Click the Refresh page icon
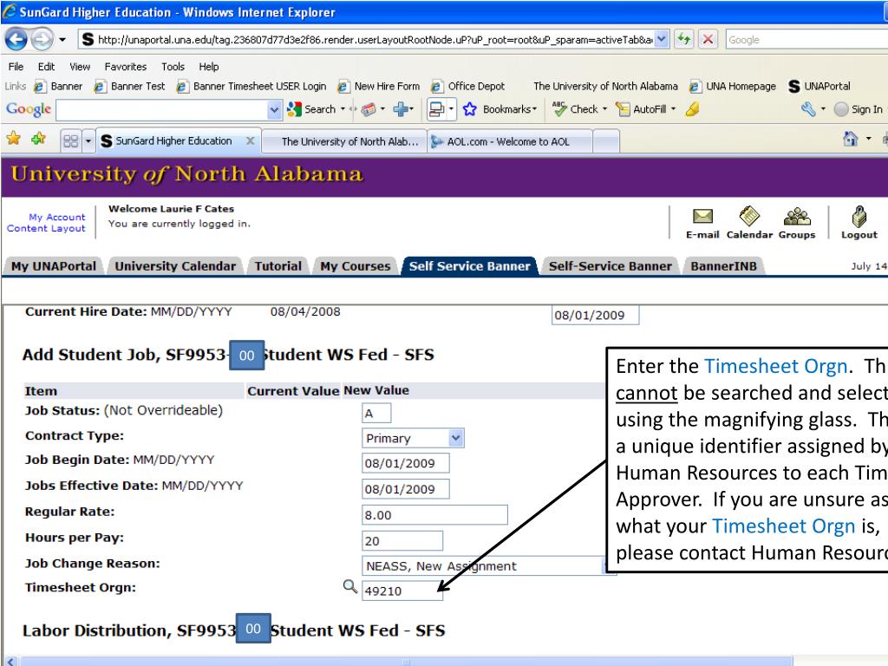888x666 pixels. [684, 39]
